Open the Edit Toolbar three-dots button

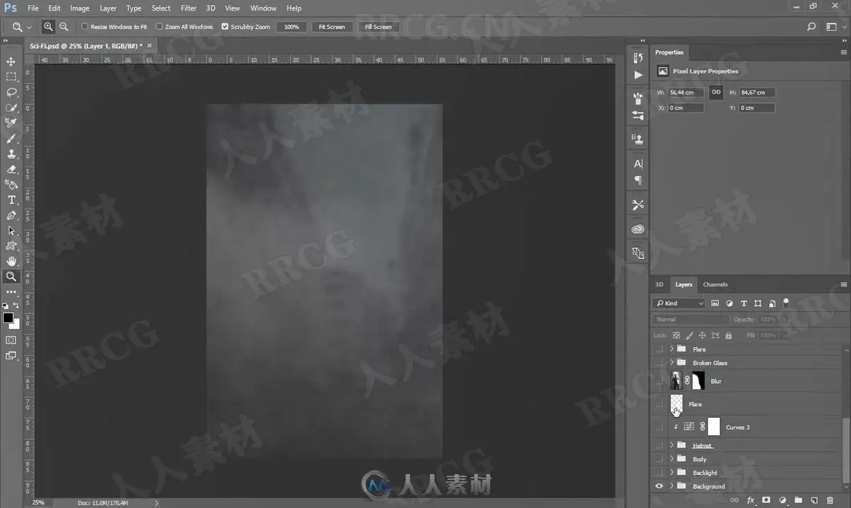pyautogui.click(x=11, y=291)
